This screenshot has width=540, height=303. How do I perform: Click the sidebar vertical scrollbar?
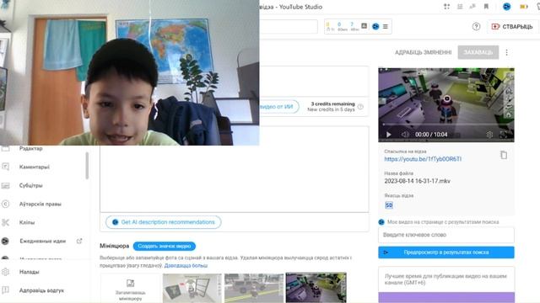coord(87,166)
